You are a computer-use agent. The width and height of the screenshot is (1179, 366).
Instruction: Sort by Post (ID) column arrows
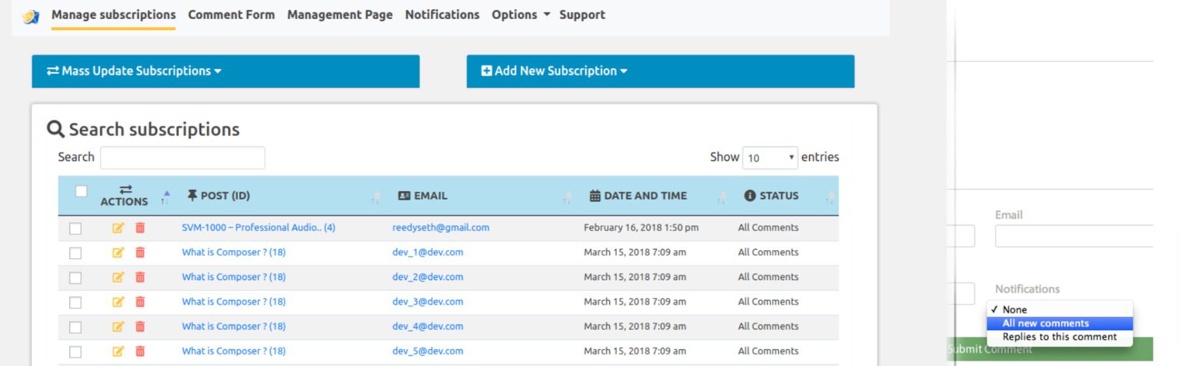click(x=376, y=197)
